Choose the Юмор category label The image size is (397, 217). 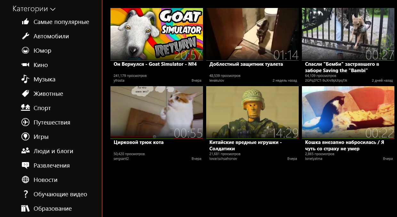(x=43, y=51)
